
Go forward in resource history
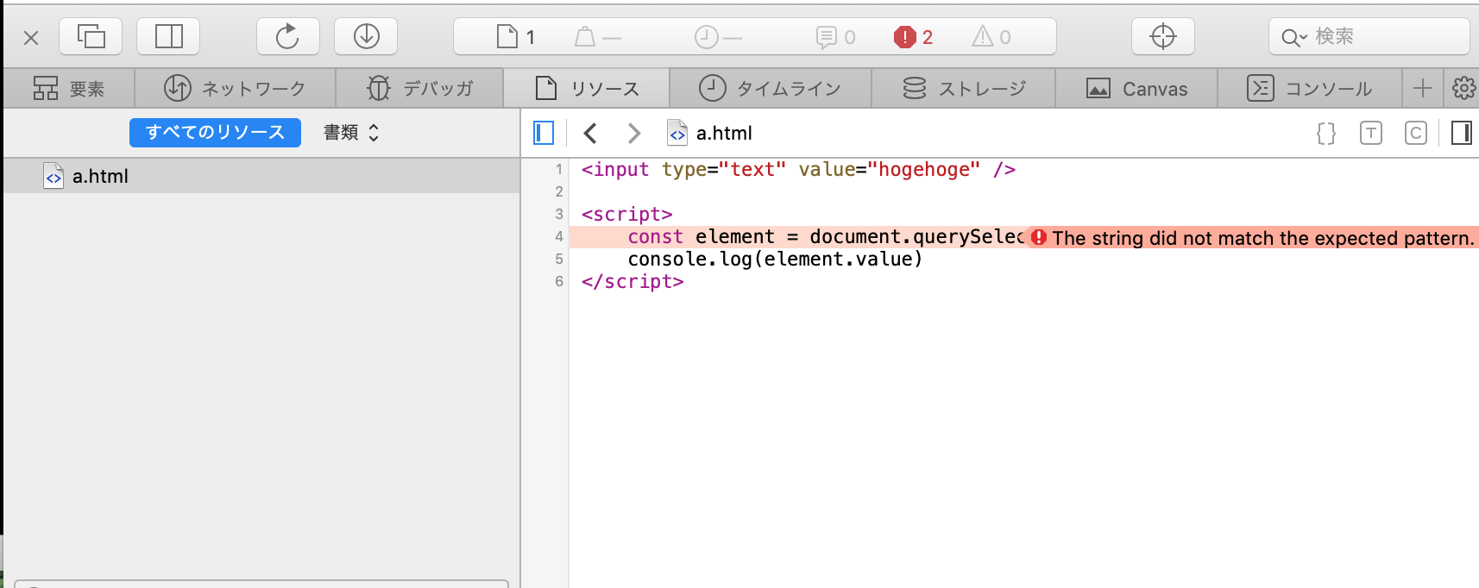(x=634, y=133)
